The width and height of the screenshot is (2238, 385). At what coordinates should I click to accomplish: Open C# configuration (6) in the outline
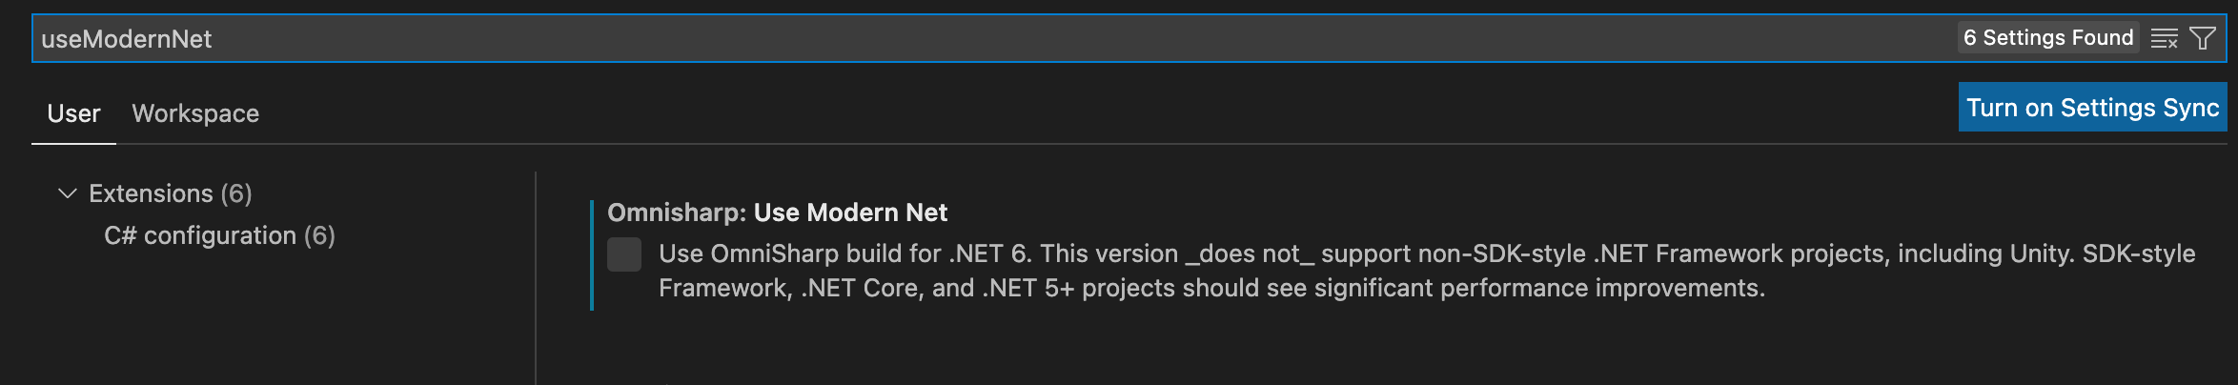pyautogui.click(x=219, y=235)
